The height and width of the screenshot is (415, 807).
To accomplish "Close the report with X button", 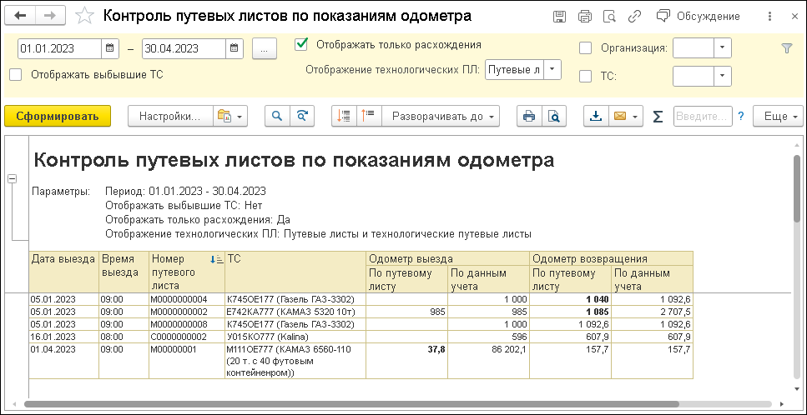I will (795, 17).
